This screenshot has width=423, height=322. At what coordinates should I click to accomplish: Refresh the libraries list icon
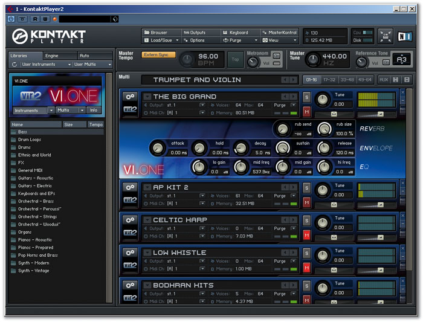click(x=15, y=65)
